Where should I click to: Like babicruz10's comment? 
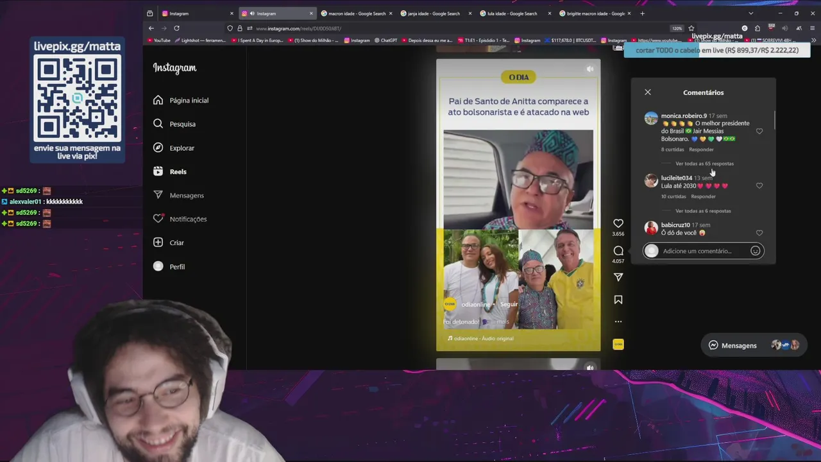coord(759,233)
